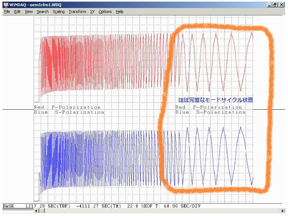The image size is (288, 216).
Task: Open the Search menu
Action: point(43,11)
